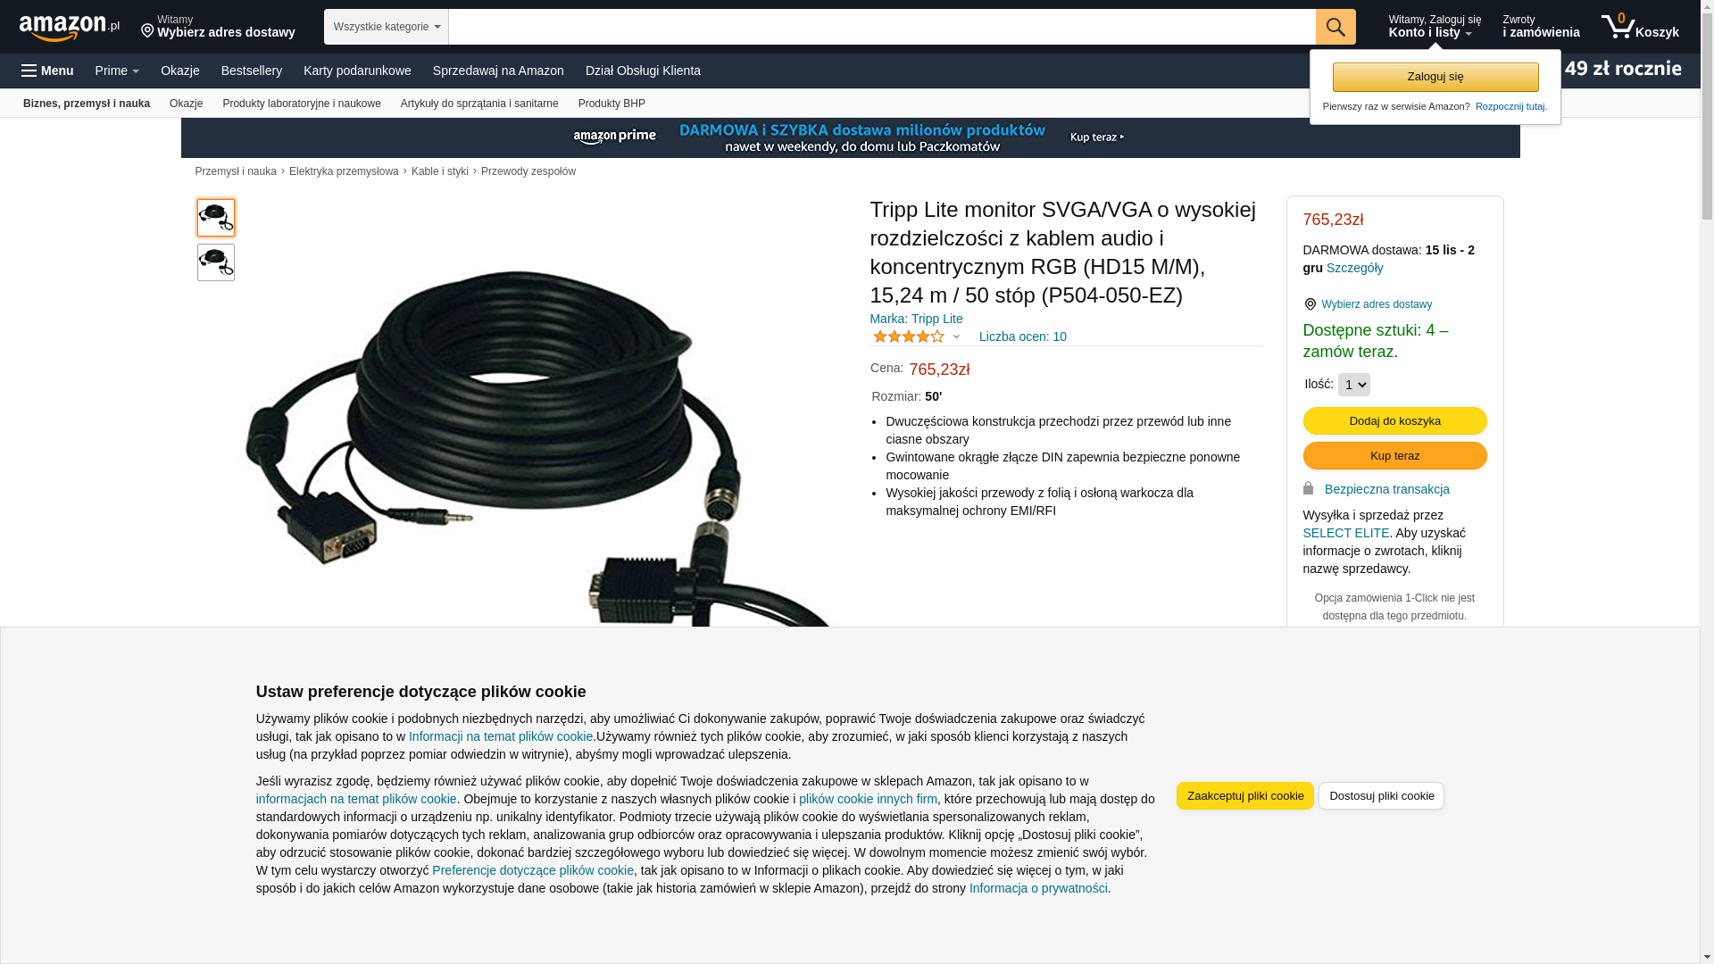Go to Karty podarunkowe
1714x964 pixels.
tap(357, 71)
